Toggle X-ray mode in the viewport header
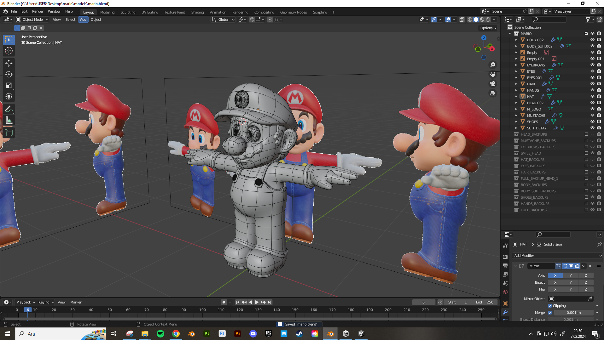 (462, 20)
